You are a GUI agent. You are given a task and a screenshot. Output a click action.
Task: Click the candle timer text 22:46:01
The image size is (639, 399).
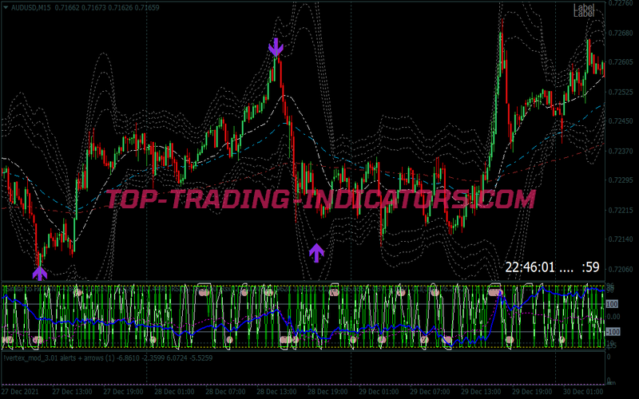point(530,267)
